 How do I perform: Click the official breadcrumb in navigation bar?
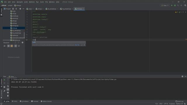pos(4,6)
